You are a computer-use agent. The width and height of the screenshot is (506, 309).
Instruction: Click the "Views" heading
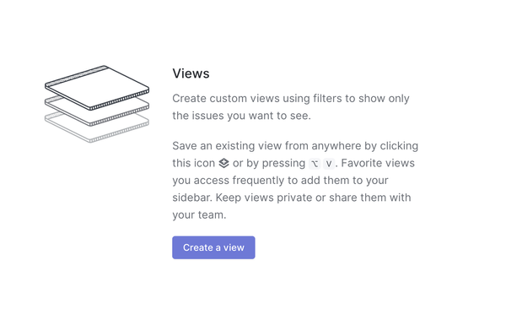(x=191, y=73)
